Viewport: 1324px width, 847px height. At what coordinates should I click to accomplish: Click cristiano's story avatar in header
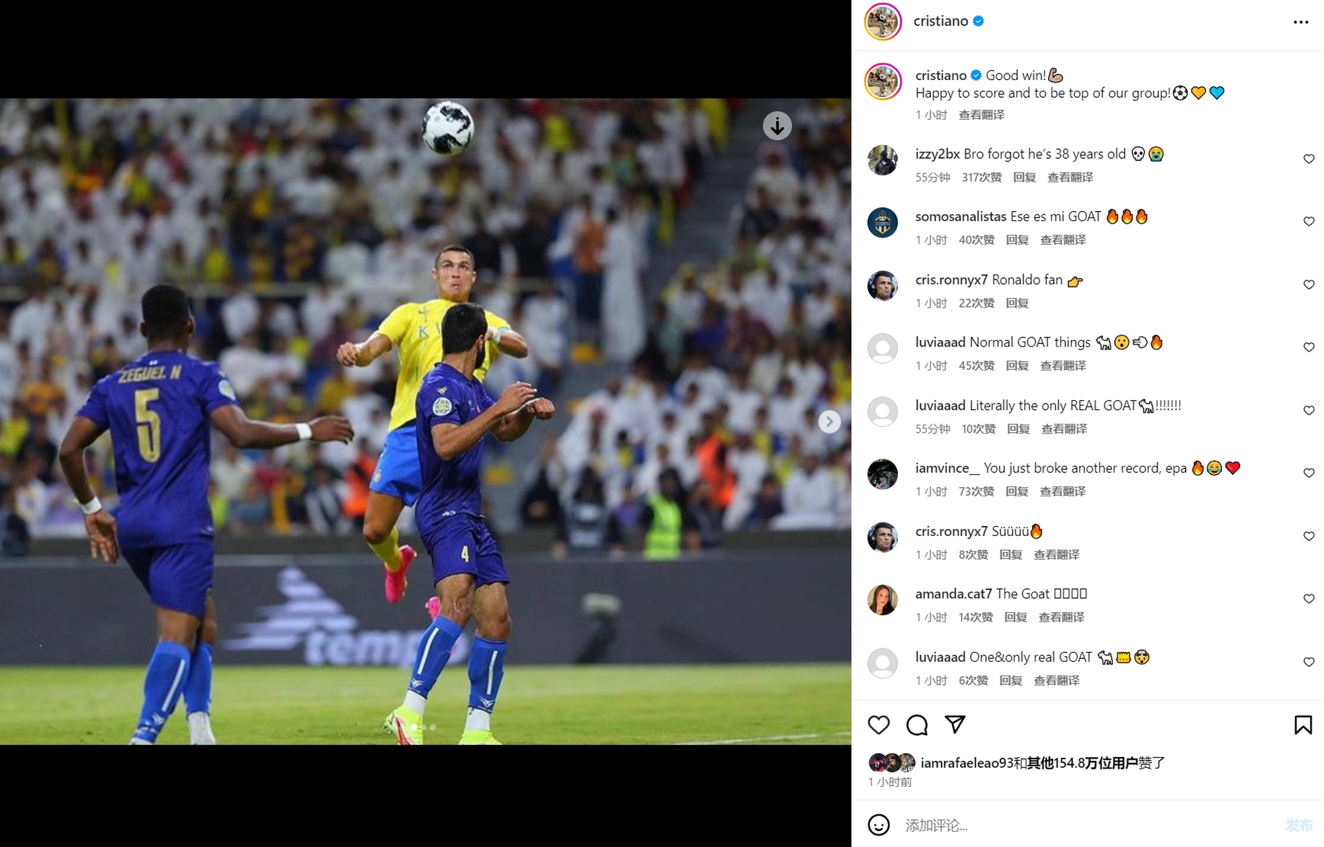tap(883, 22)
